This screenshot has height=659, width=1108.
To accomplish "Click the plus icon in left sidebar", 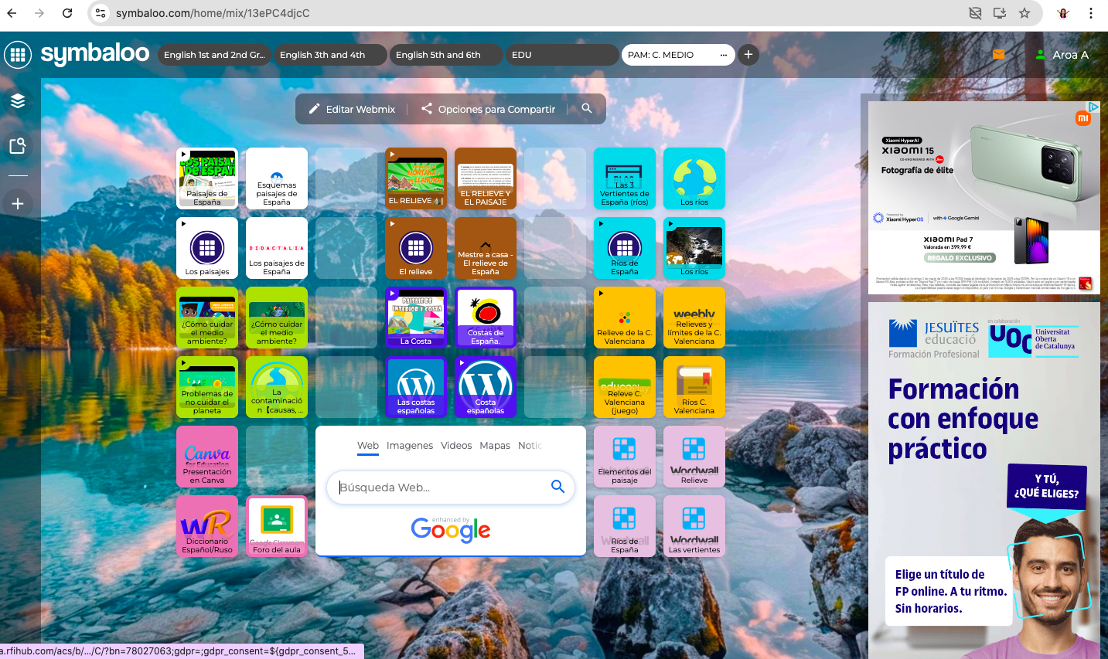I will pyautogui.click(x=18, y=204).
